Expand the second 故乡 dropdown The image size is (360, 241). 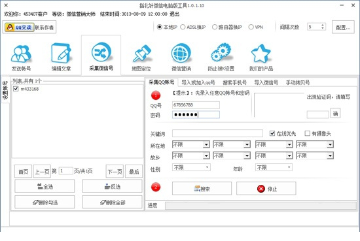[x=247, y=156]
